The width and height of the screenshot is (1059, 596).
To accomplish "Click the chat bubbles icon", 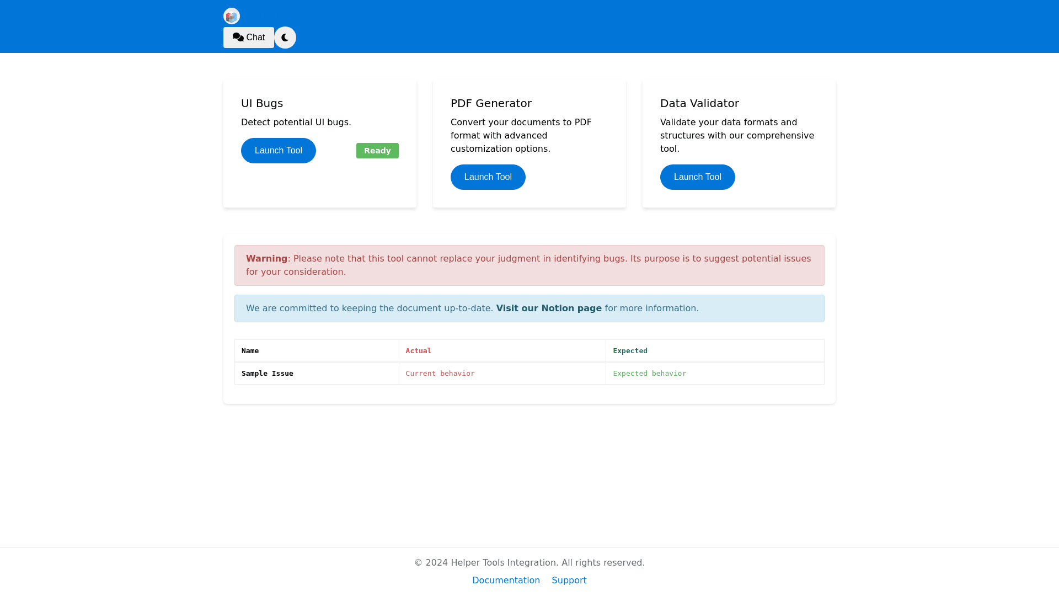I will 238,37.
